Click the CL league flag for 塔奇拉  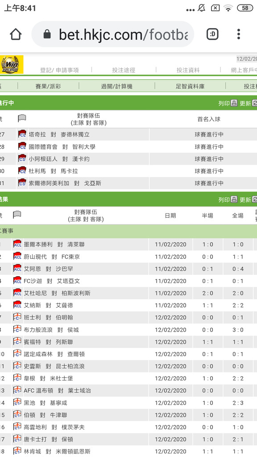[x=22, y=134]
